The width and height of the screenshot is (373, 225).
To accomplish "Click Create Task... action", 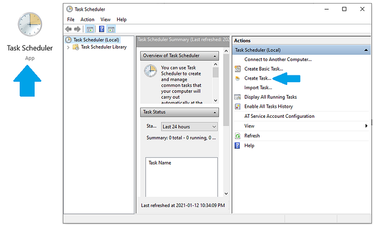I will [257, 79].
